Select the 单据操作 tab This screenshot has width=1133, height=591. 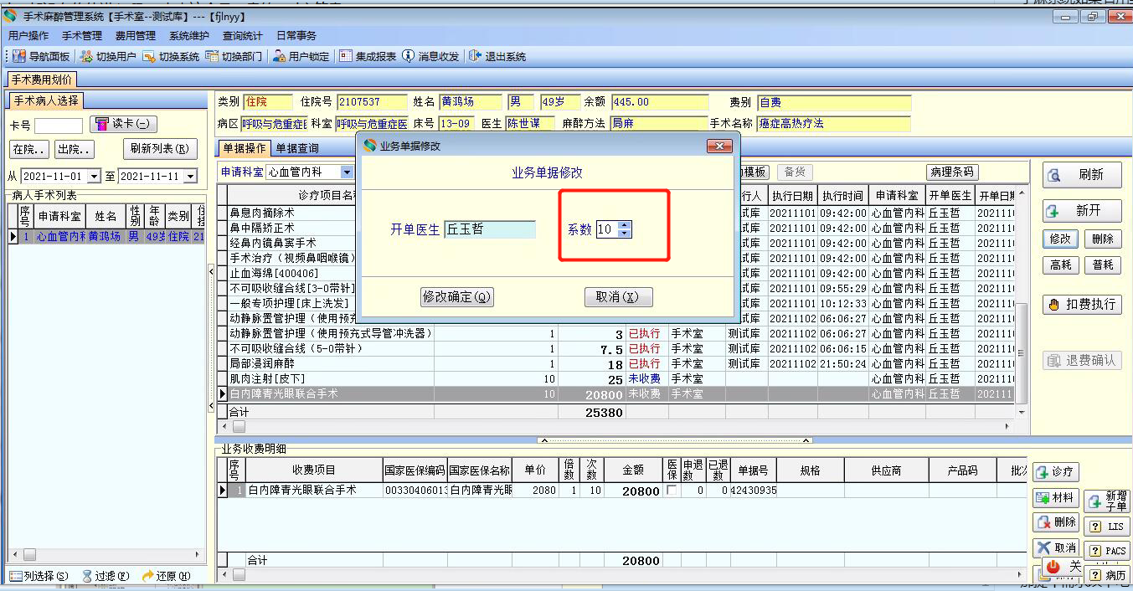pos(244,149)
